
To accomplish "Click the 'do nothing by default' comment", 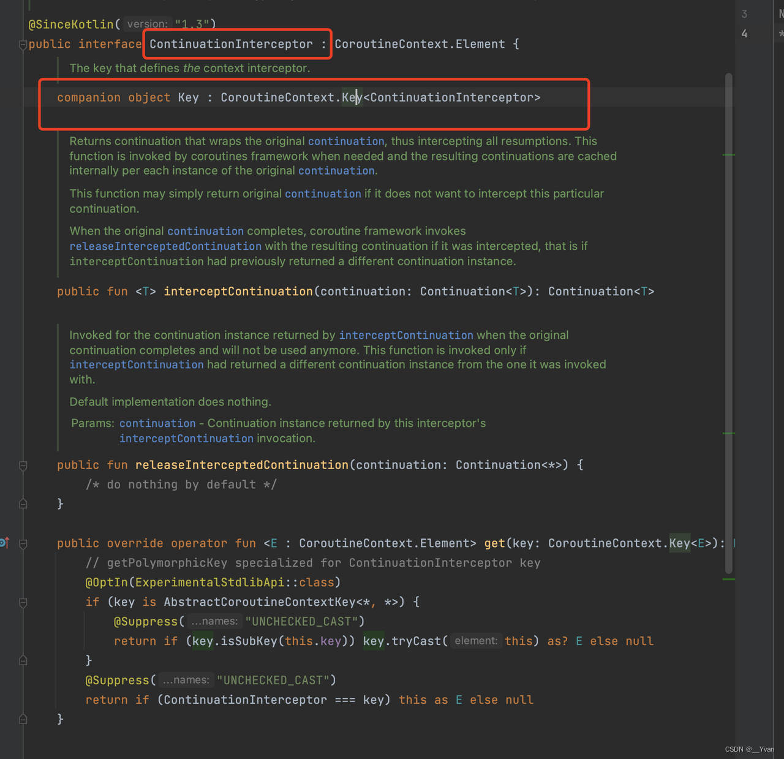I will pyautogui.click(x=181, y=485).
